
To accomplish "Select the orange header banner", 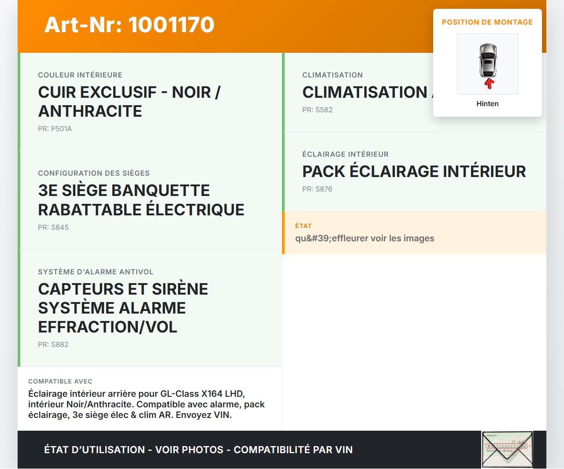I will [x=282, y=26].
